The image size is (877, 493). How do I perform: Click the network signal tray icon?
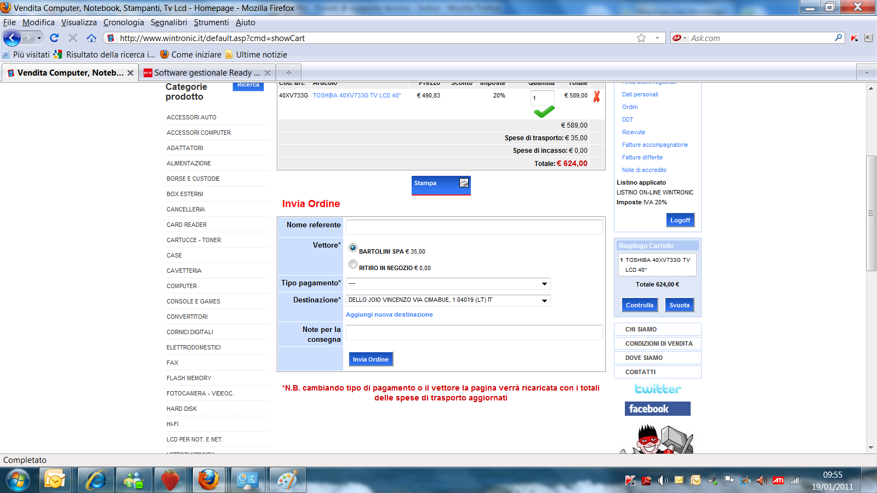click(x=794, y=480)
